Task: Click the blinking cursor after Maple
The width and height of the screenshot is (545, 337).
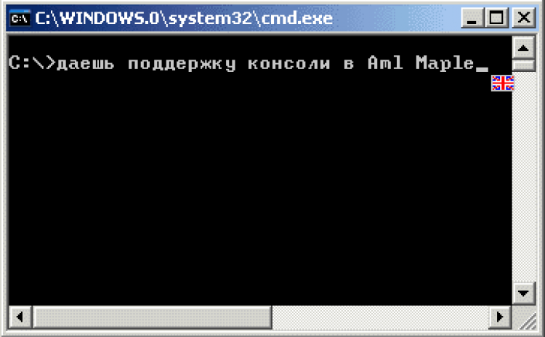Action: click(482, 69)
